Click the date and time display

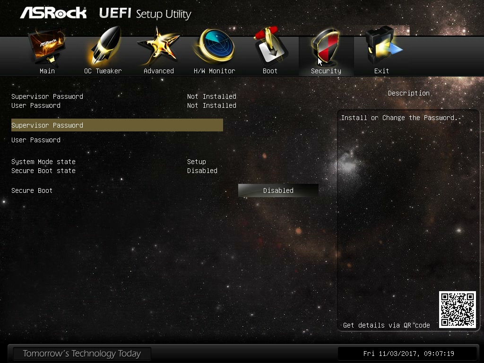click(408, 354)
